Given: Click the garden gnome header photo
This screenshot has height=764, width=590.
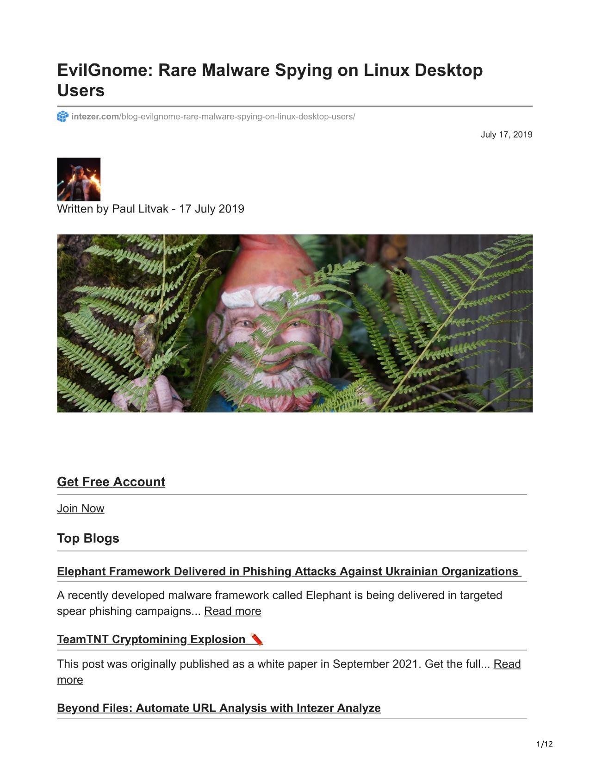Looking at the screenshot, I should (295, 323).
